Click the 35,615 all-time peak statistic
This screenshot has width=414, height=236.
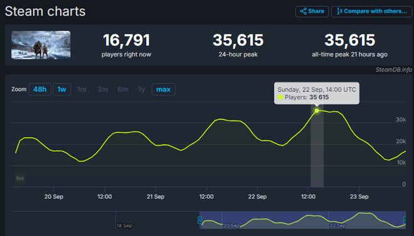[349, 40]
